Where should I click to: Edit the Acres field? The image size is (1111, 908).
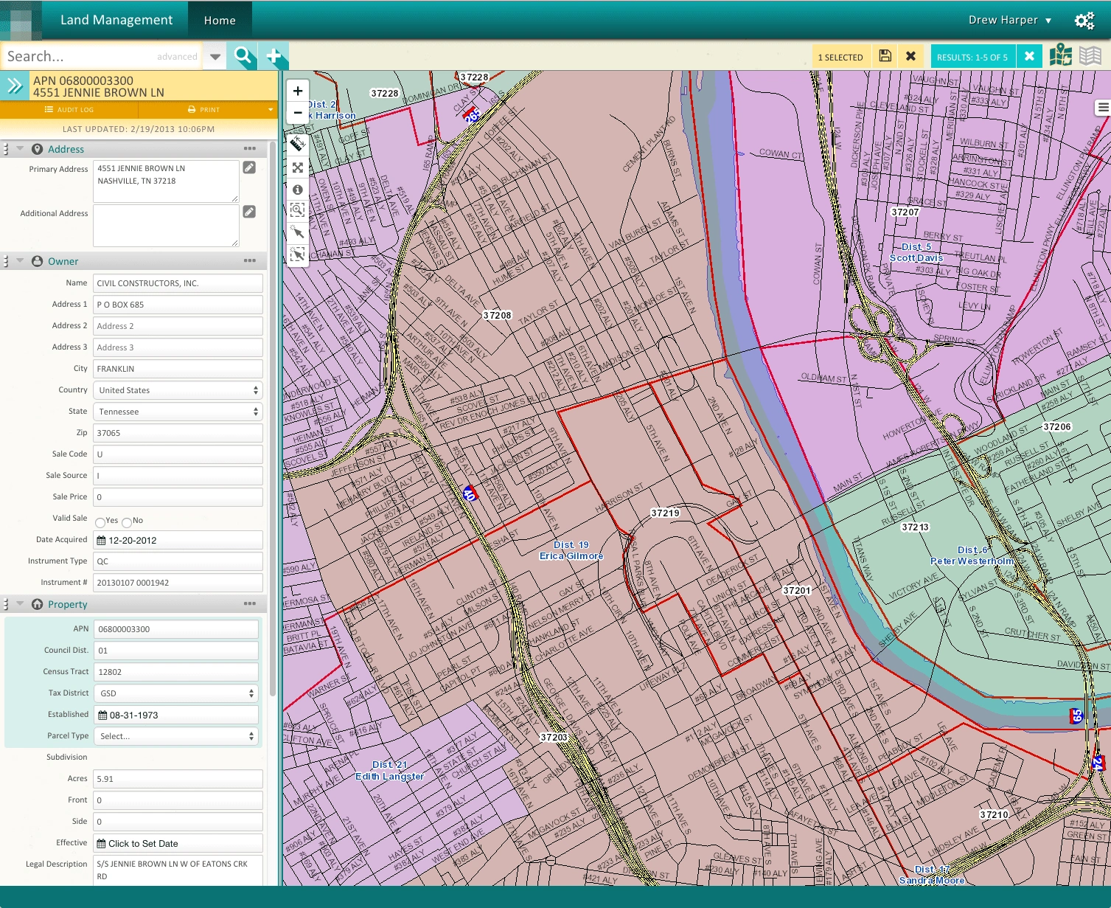(178, 779)
